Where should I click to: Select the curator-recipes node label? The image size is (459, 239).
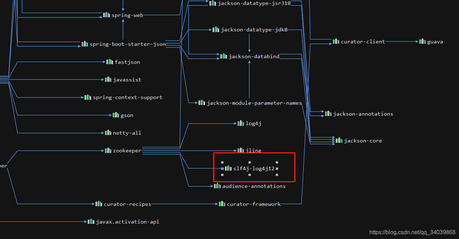click(x=127, y=204)
